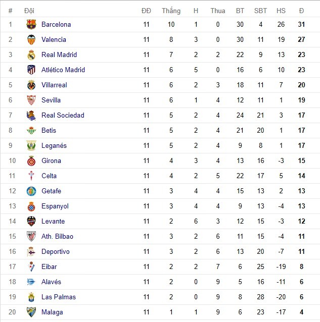Image resolution: width=320 pixels, height=322 pixels.
Task: Click the Atlético Madrid crest icon
Action: [x=31, y=70]
